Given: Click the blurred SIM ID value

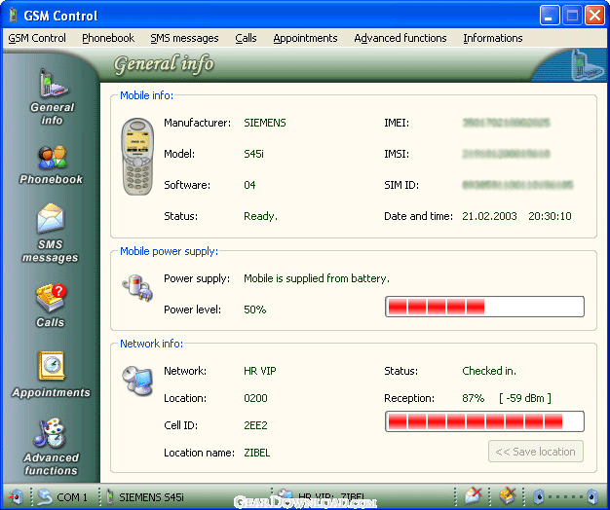Looking at the screenshot, I should (x=517, y=185).
